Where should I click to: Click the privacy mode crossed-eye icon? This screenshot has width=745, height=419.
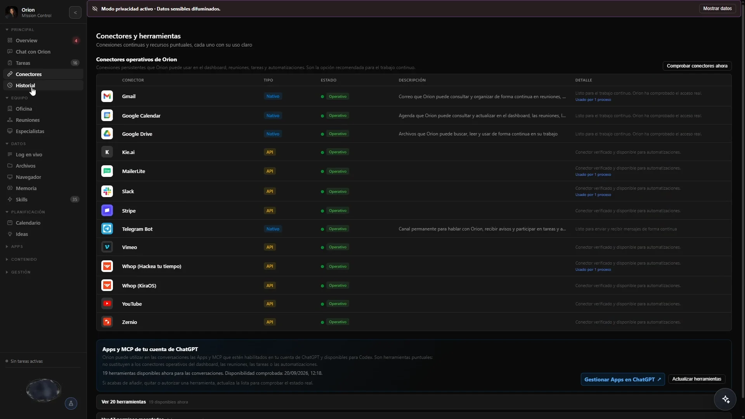95,9
